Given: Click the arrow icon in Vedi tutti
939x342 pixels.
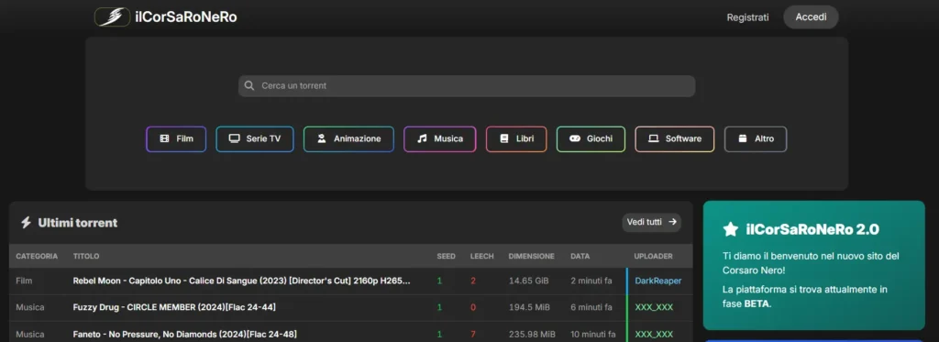Looking at the screenshot, I should [672, 222].
